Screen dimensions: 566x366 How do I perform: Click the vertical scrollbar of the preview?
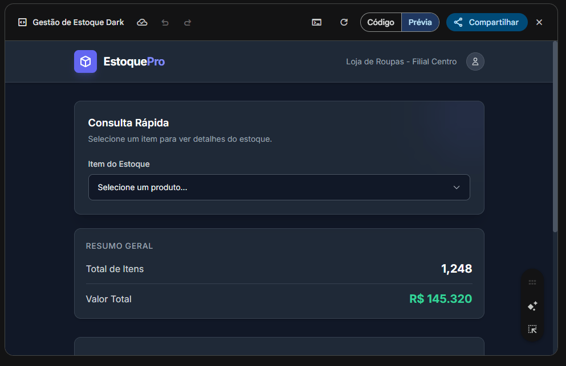[555, 137]
